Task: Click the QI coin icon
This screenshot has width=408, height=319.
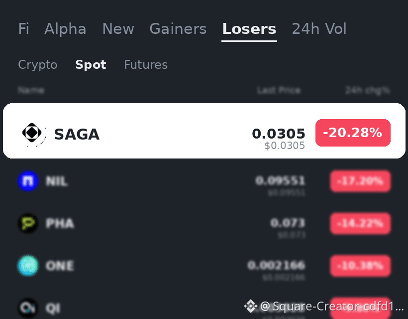Action: point(28,308)
